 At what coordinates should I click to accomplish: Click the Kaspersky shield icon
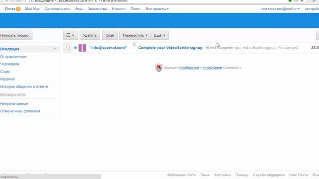click(159, 68)
